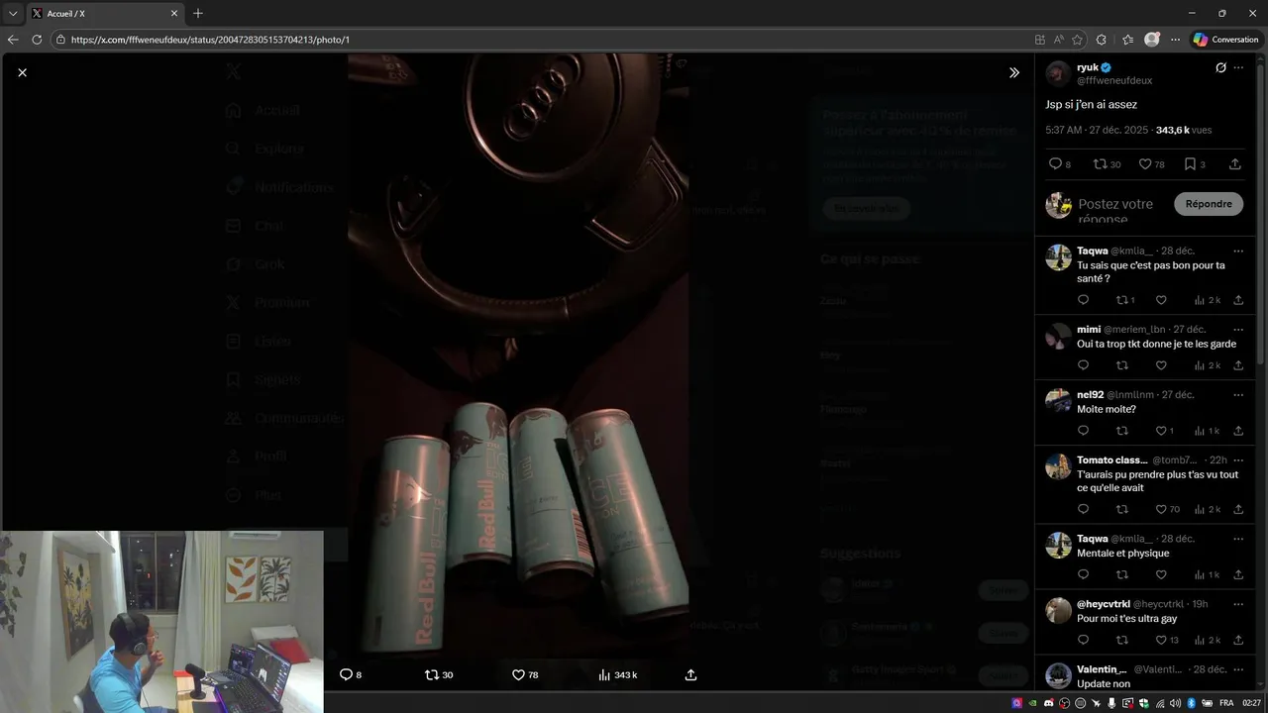Open more options on nel92's reply
This screenshot has height=713, width=1268.
coord(1238,394)
